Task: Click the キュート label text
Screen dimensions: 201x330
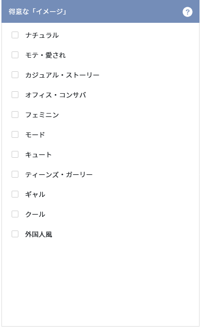Action: tap(38, 154)
